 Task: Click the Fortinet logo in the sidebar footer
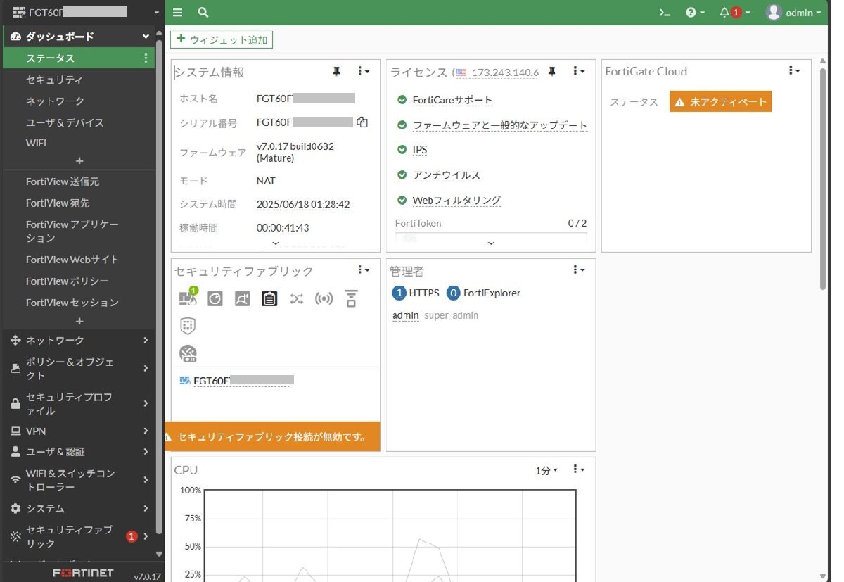click(x=83, y=574)
